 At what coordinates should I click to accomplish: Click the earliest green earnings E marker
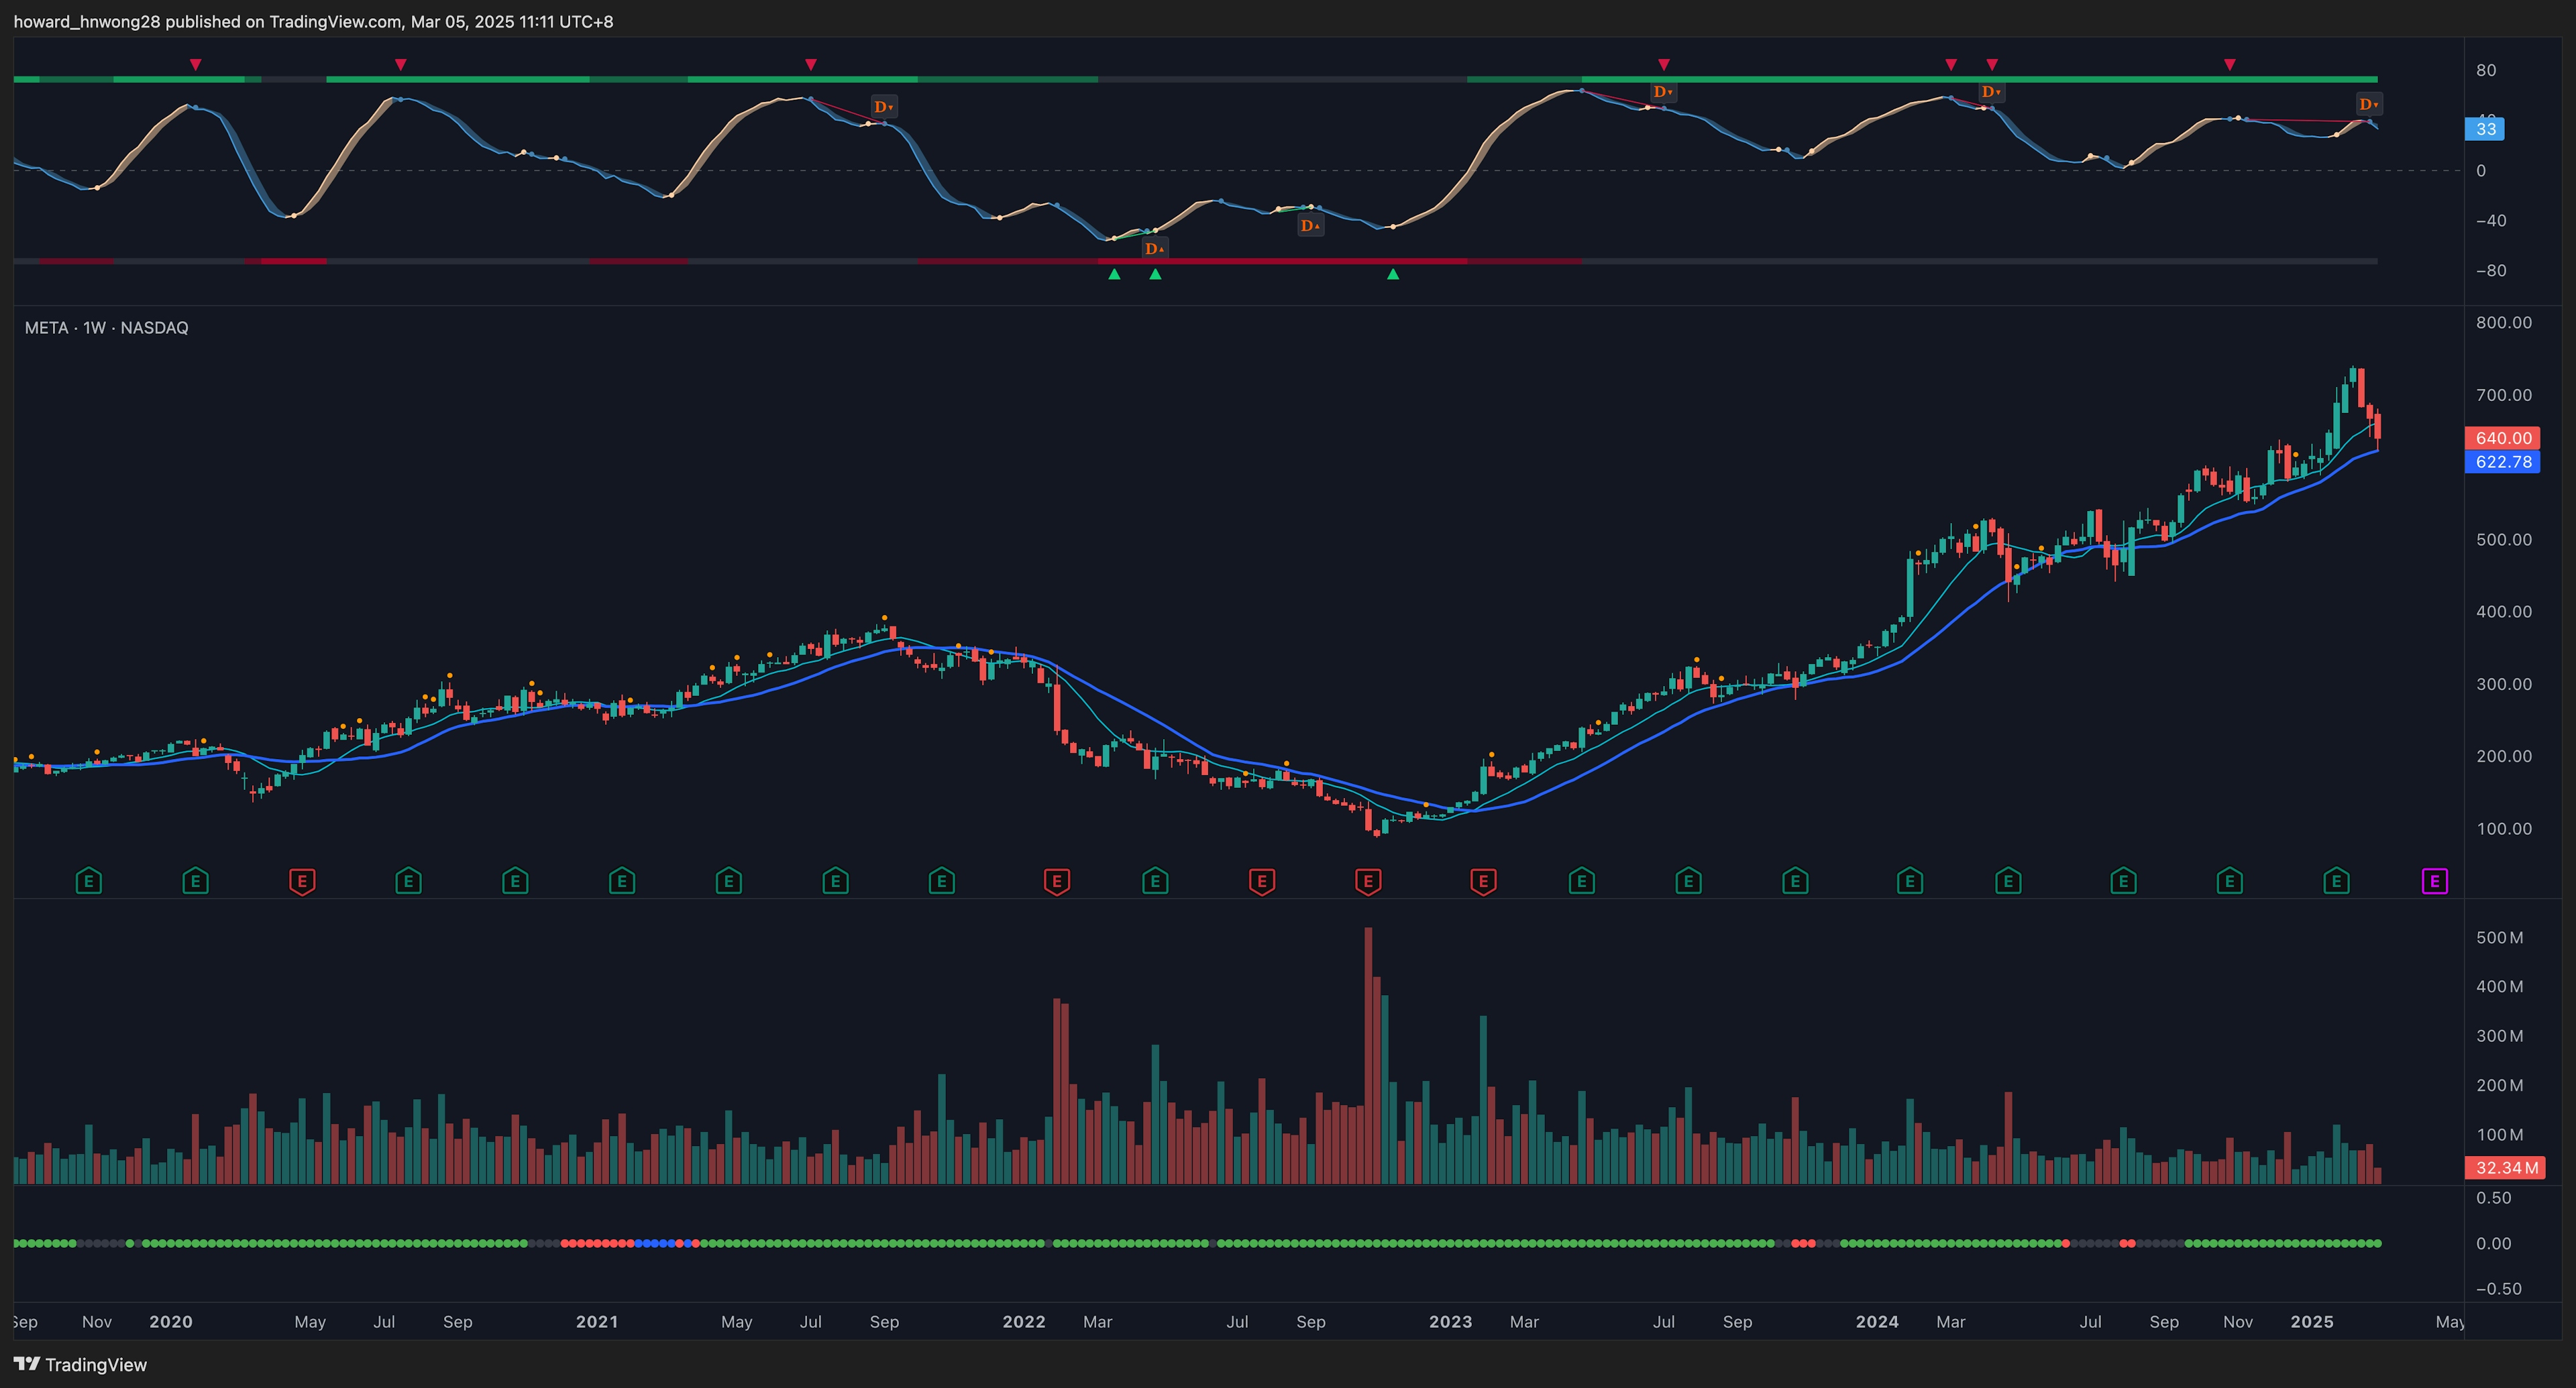click(x=89, y=881)
